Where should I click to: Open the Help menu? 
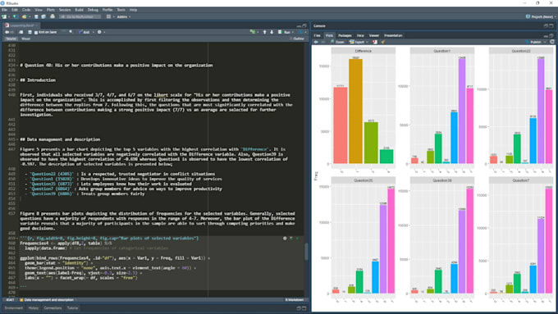pos(133,10)
